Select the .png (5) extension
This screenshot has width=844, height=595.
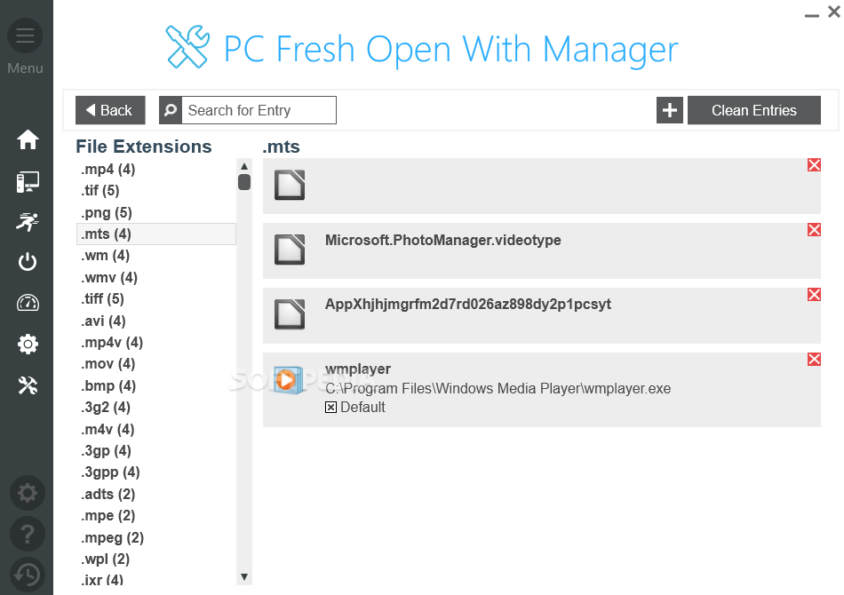pos(107,212)
